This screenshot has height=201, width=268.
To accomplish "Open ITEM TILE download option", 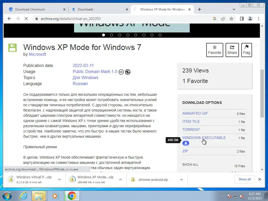I will point(191,121).
